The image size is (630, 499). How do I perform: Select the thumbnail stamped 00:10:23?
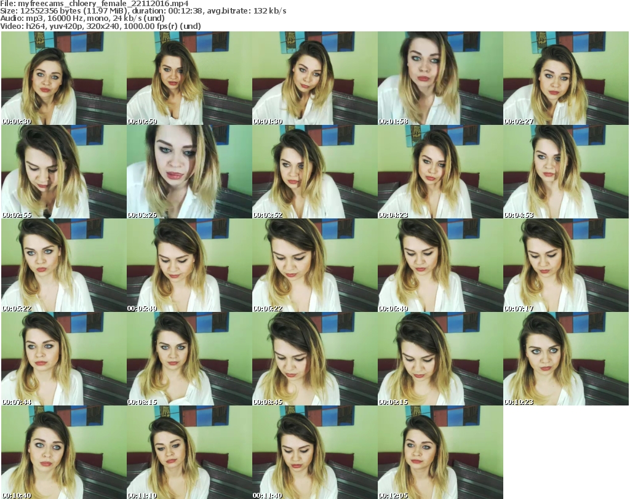point(566,359)
